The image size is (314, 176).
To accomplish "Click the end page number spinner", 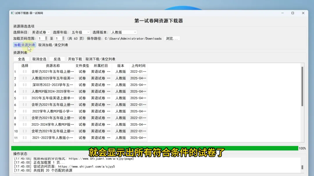I will click(60, 38).
